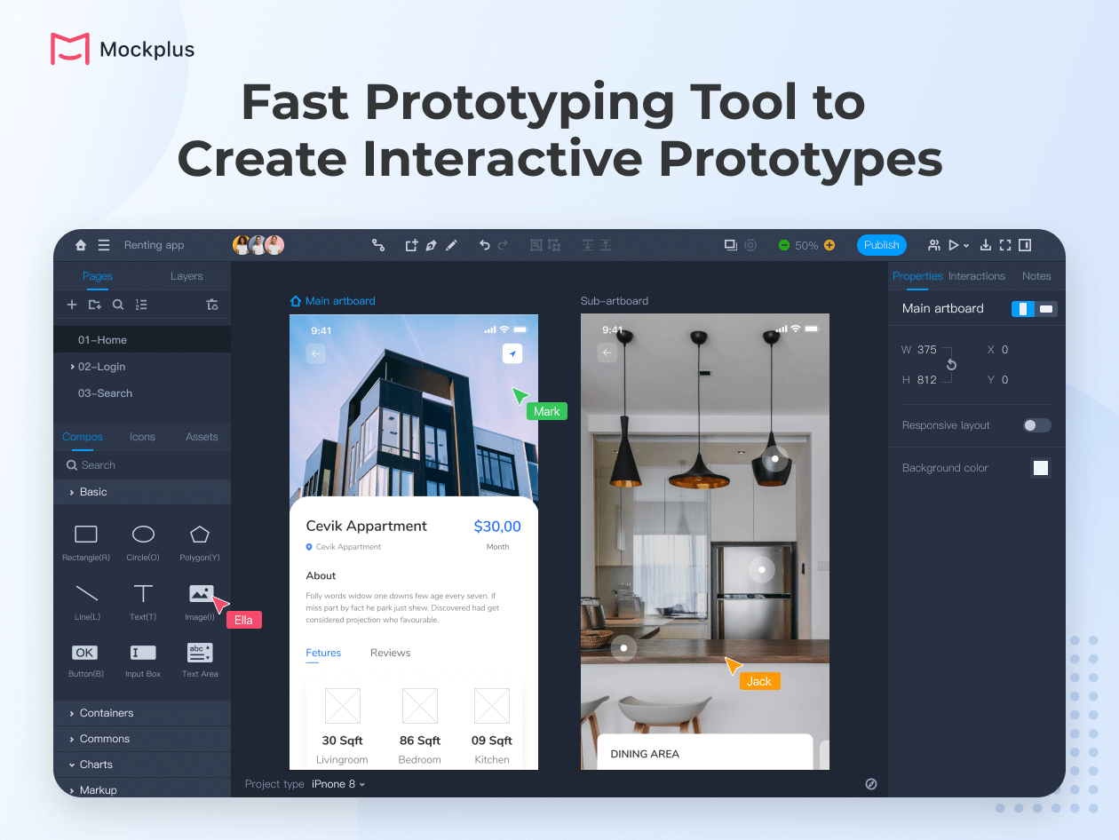Click the Publish button
The height and width of the screenshot is (840, 1119).
pos(882,244)
